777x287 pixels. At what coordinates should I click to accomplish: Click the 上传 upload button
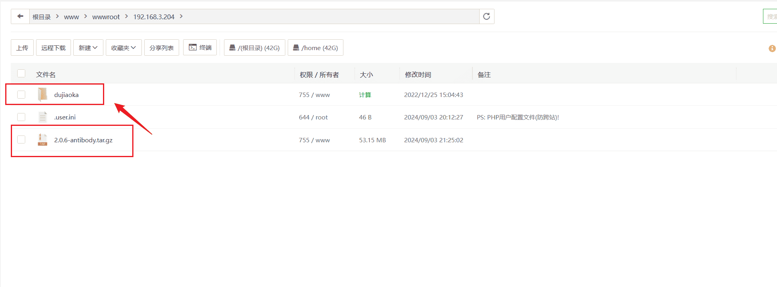[x=22, y=48]
